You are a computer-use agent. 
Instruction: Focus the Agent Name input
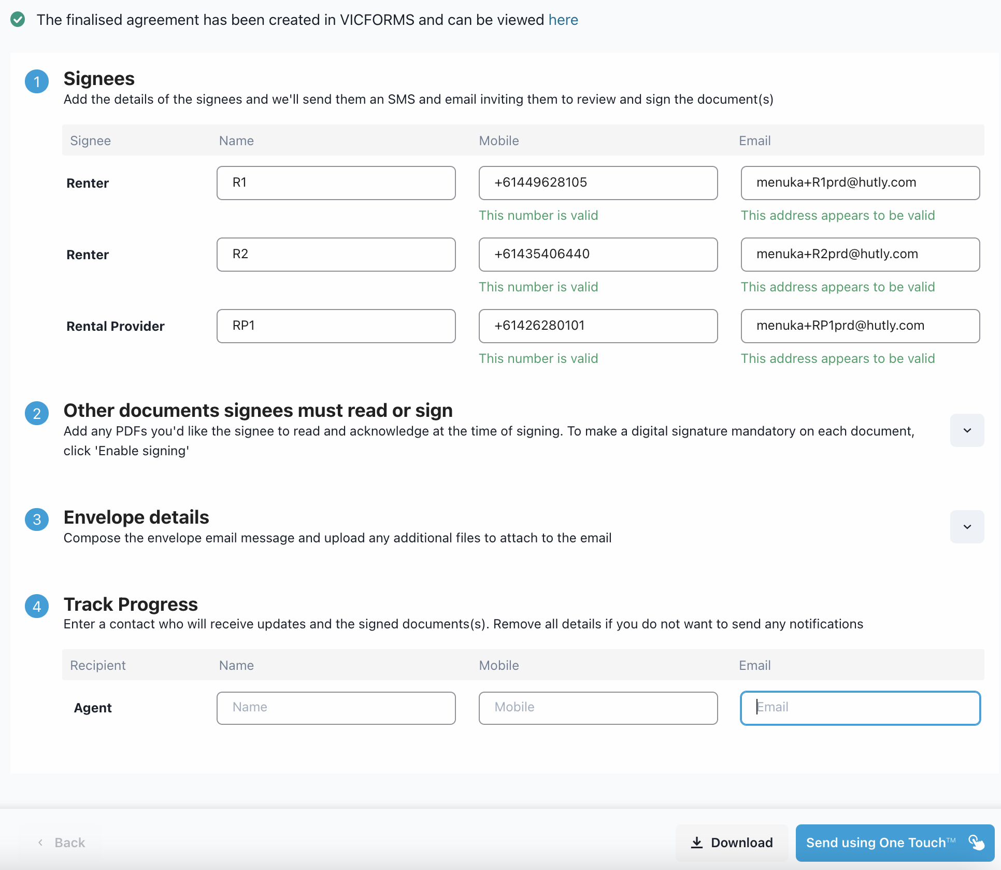pyautogui.click(x=336, y=708)
